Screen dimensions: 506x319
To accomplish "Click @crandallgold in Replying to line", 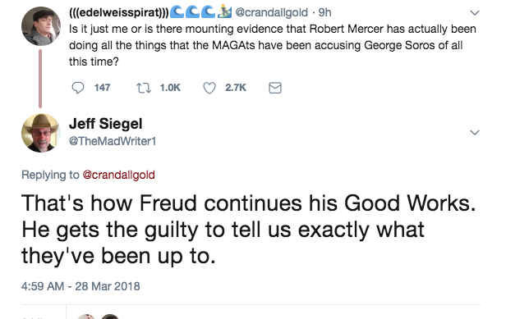I will point(119,175).
